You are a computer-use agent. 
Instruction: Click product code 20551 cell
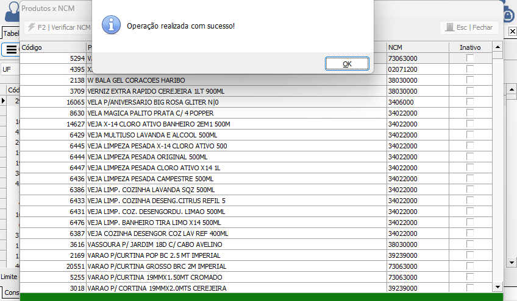(53, 266)
